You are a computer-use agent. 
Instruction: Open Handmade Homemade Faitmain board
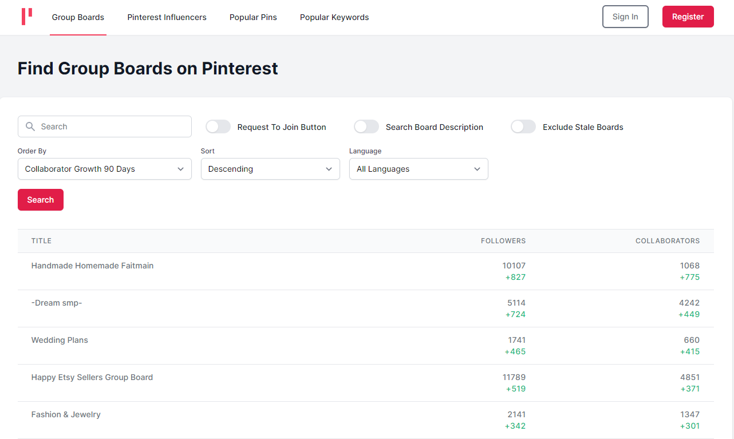tap(92, 266)
